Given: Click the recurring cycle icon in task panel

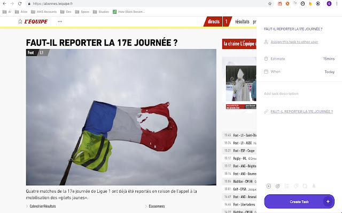Looking at the screenshot, I should [x=305, y=186].
